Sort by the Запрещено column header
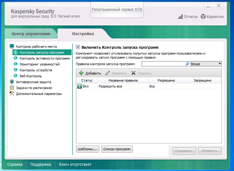 point(203,80)
